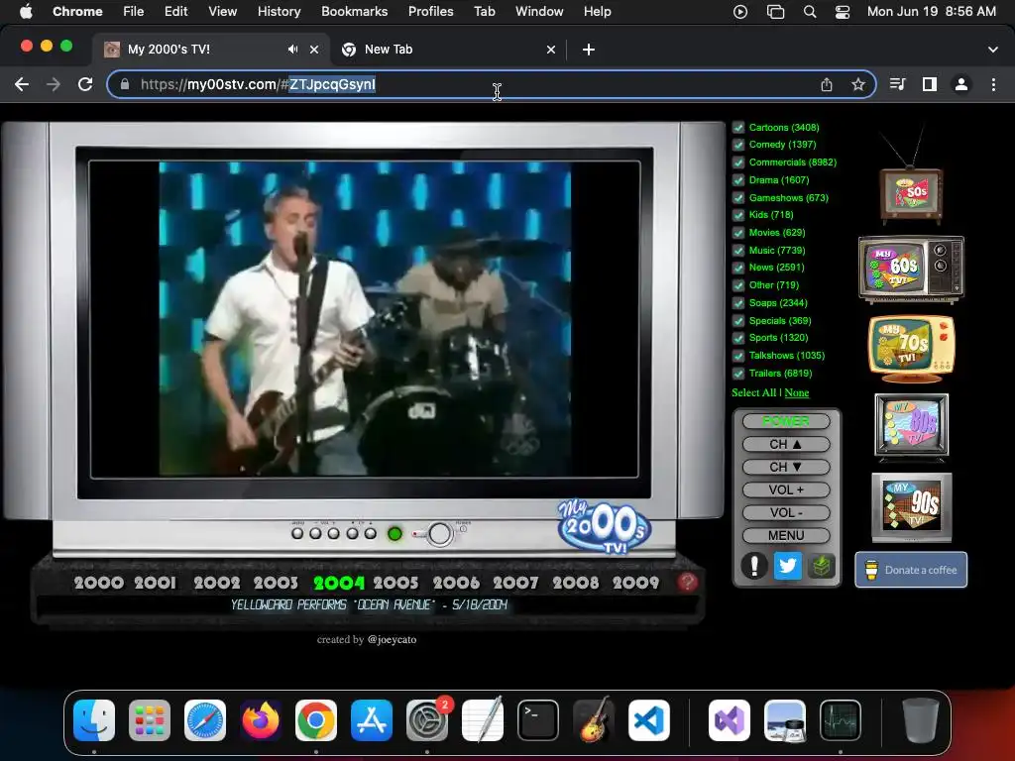1015x761 pixels.
Task: Open the My 60s TV icon
Action: coord(911,269)
